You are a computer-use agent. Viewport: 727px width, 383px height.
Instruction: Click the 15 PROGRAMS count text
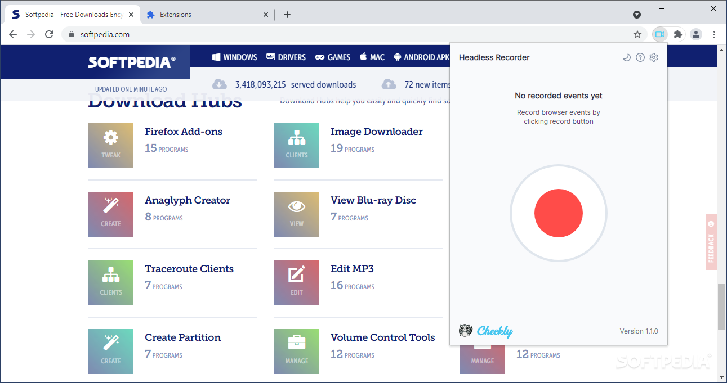[167, 148]
